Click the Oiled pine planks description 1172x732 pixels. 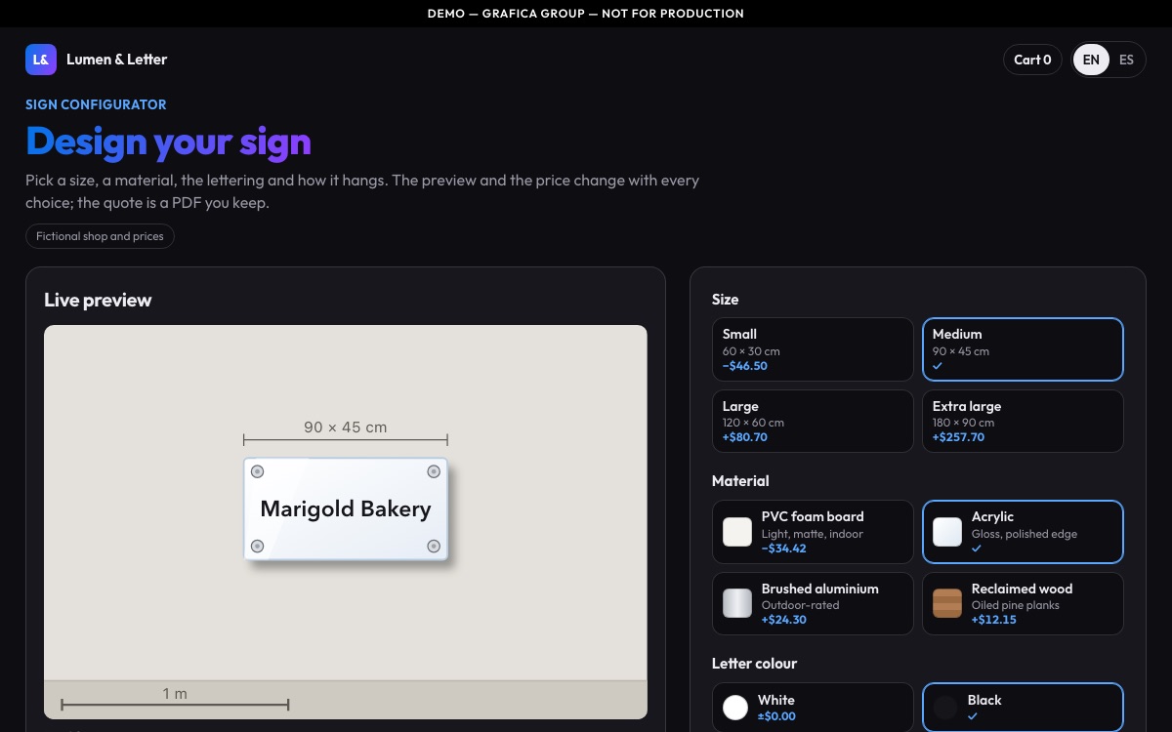(1016, 605)
